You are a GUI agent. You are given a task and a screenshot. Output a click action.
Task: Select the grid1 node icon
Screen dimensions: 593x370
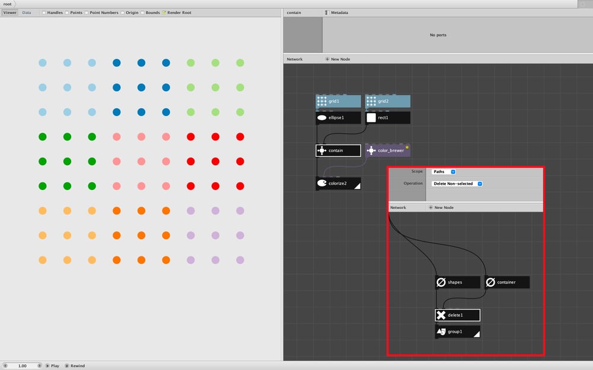[x=322, y=101]
